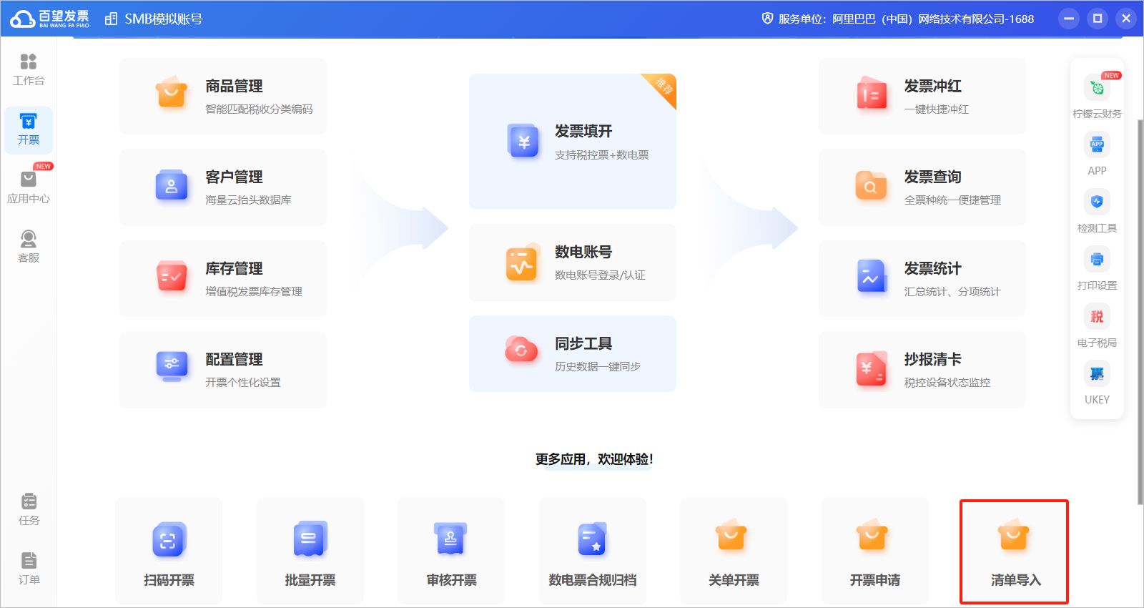The width and height of the screenshot is (1144, 608).
Task: Click the 全票种统一便捷管理 description
Action: [952, 200]
